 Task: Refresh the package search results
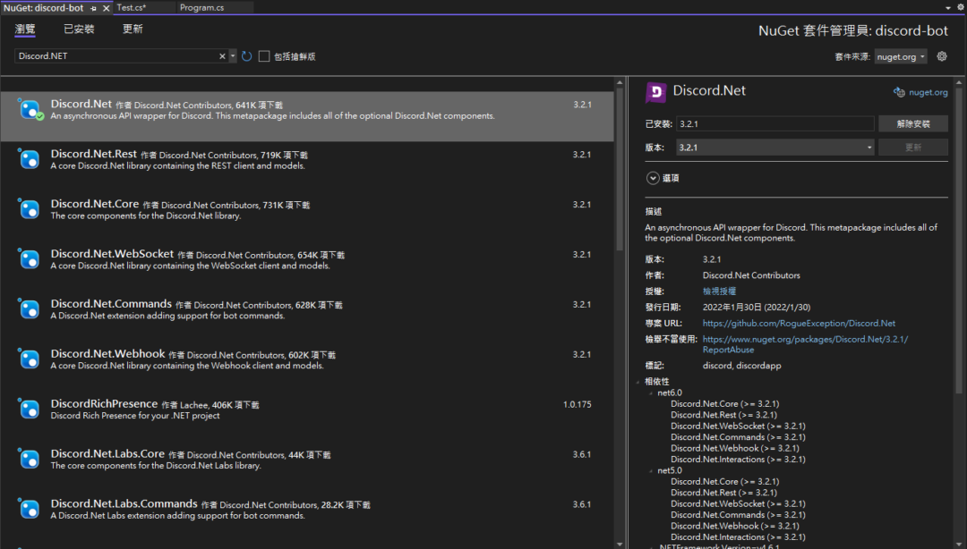coord(247,56)
